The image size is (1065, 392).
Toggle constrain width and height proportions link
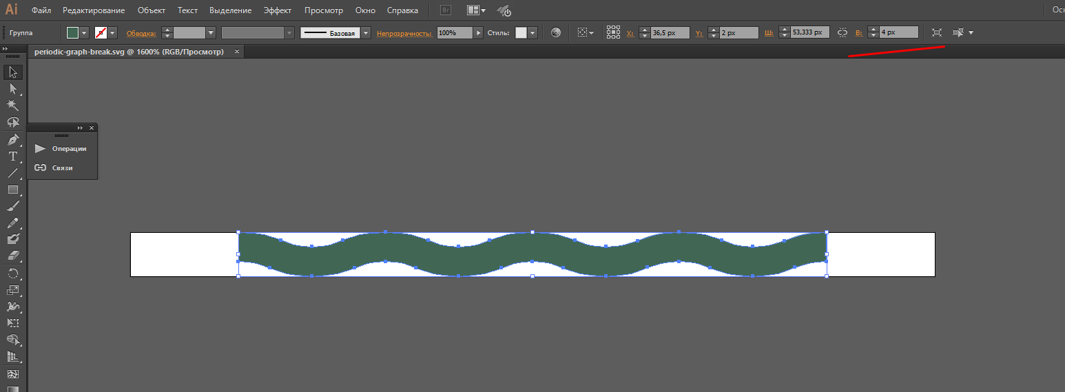tap(842, 32)
